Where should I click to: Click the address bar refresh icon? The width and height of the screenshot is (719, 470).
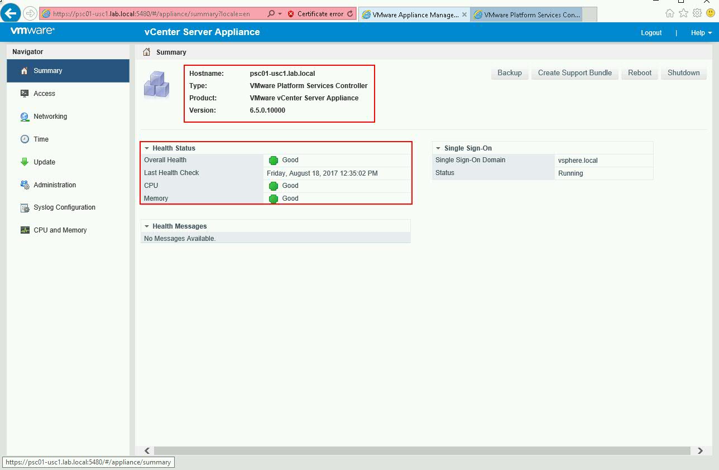[350, 14]
